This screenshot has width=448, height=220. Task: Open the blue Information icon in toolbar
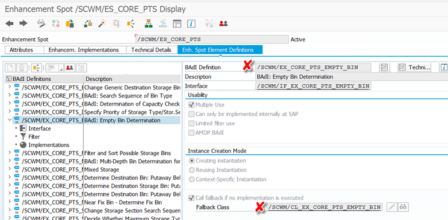point(191,23)
